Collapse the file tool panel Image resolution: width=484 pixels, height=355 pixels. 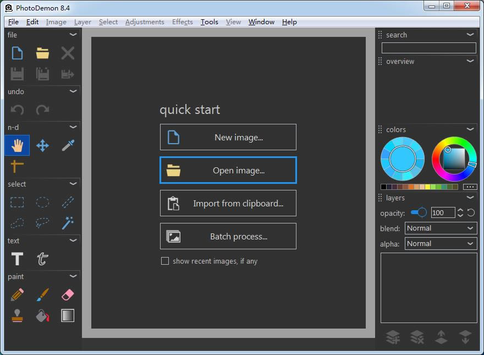pyautogui.click(x=73, y=35)
